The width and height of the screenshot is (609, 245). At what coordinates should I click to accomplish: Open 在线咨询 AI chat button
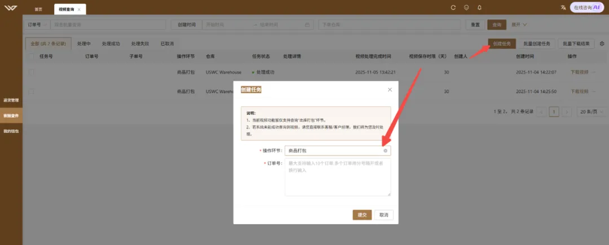[x=587, y=7]
